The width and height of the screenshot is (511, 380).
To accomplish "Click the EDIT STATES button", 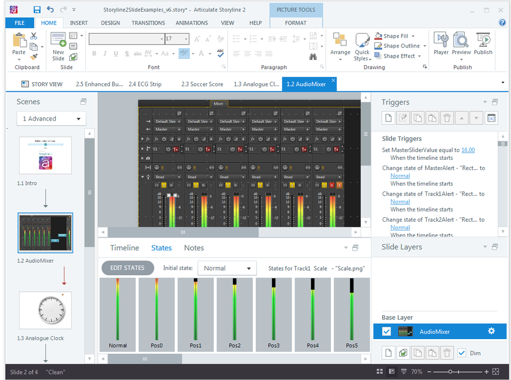I will [127, 268].
